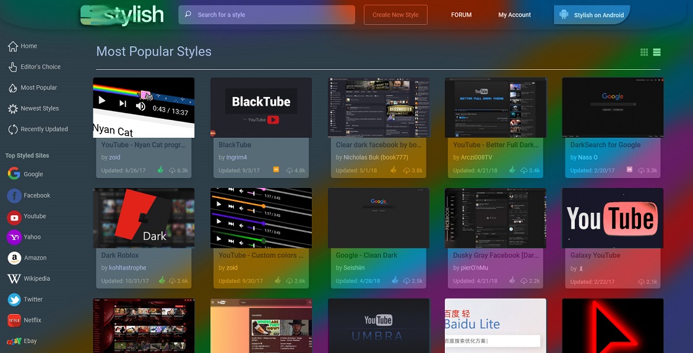
Task: Click the Most Popular flame icon
Action: 13,87
